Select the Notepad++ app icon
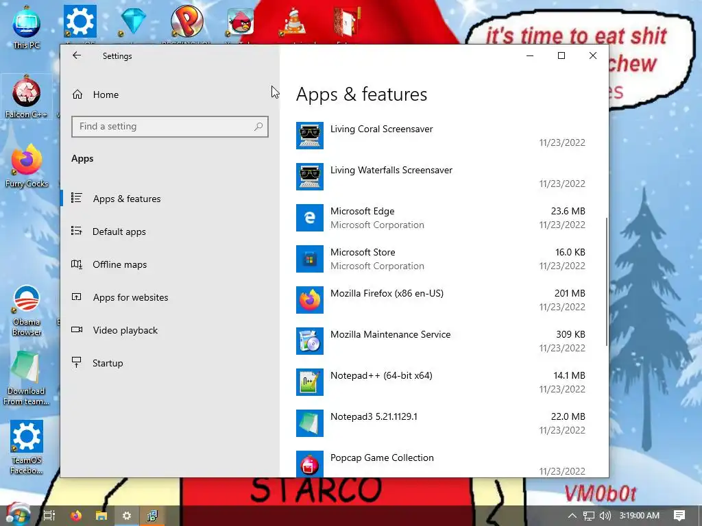The width and height of the screenshot is (702, 526). point(310,382)
